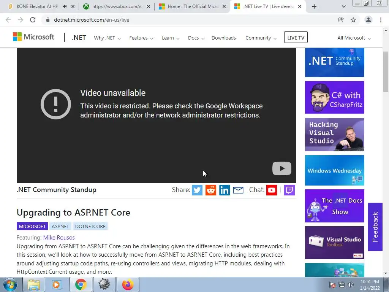Viewport: 389px width, 292px height.
Task: Open a new browser tab
Action: click(314, 7)
